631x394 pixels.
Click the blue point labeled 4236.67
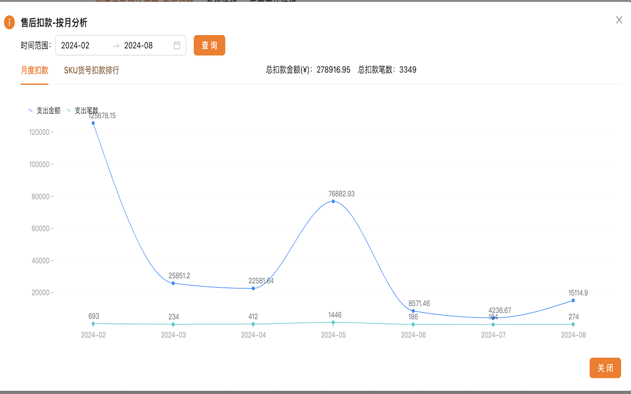point(493,318)
